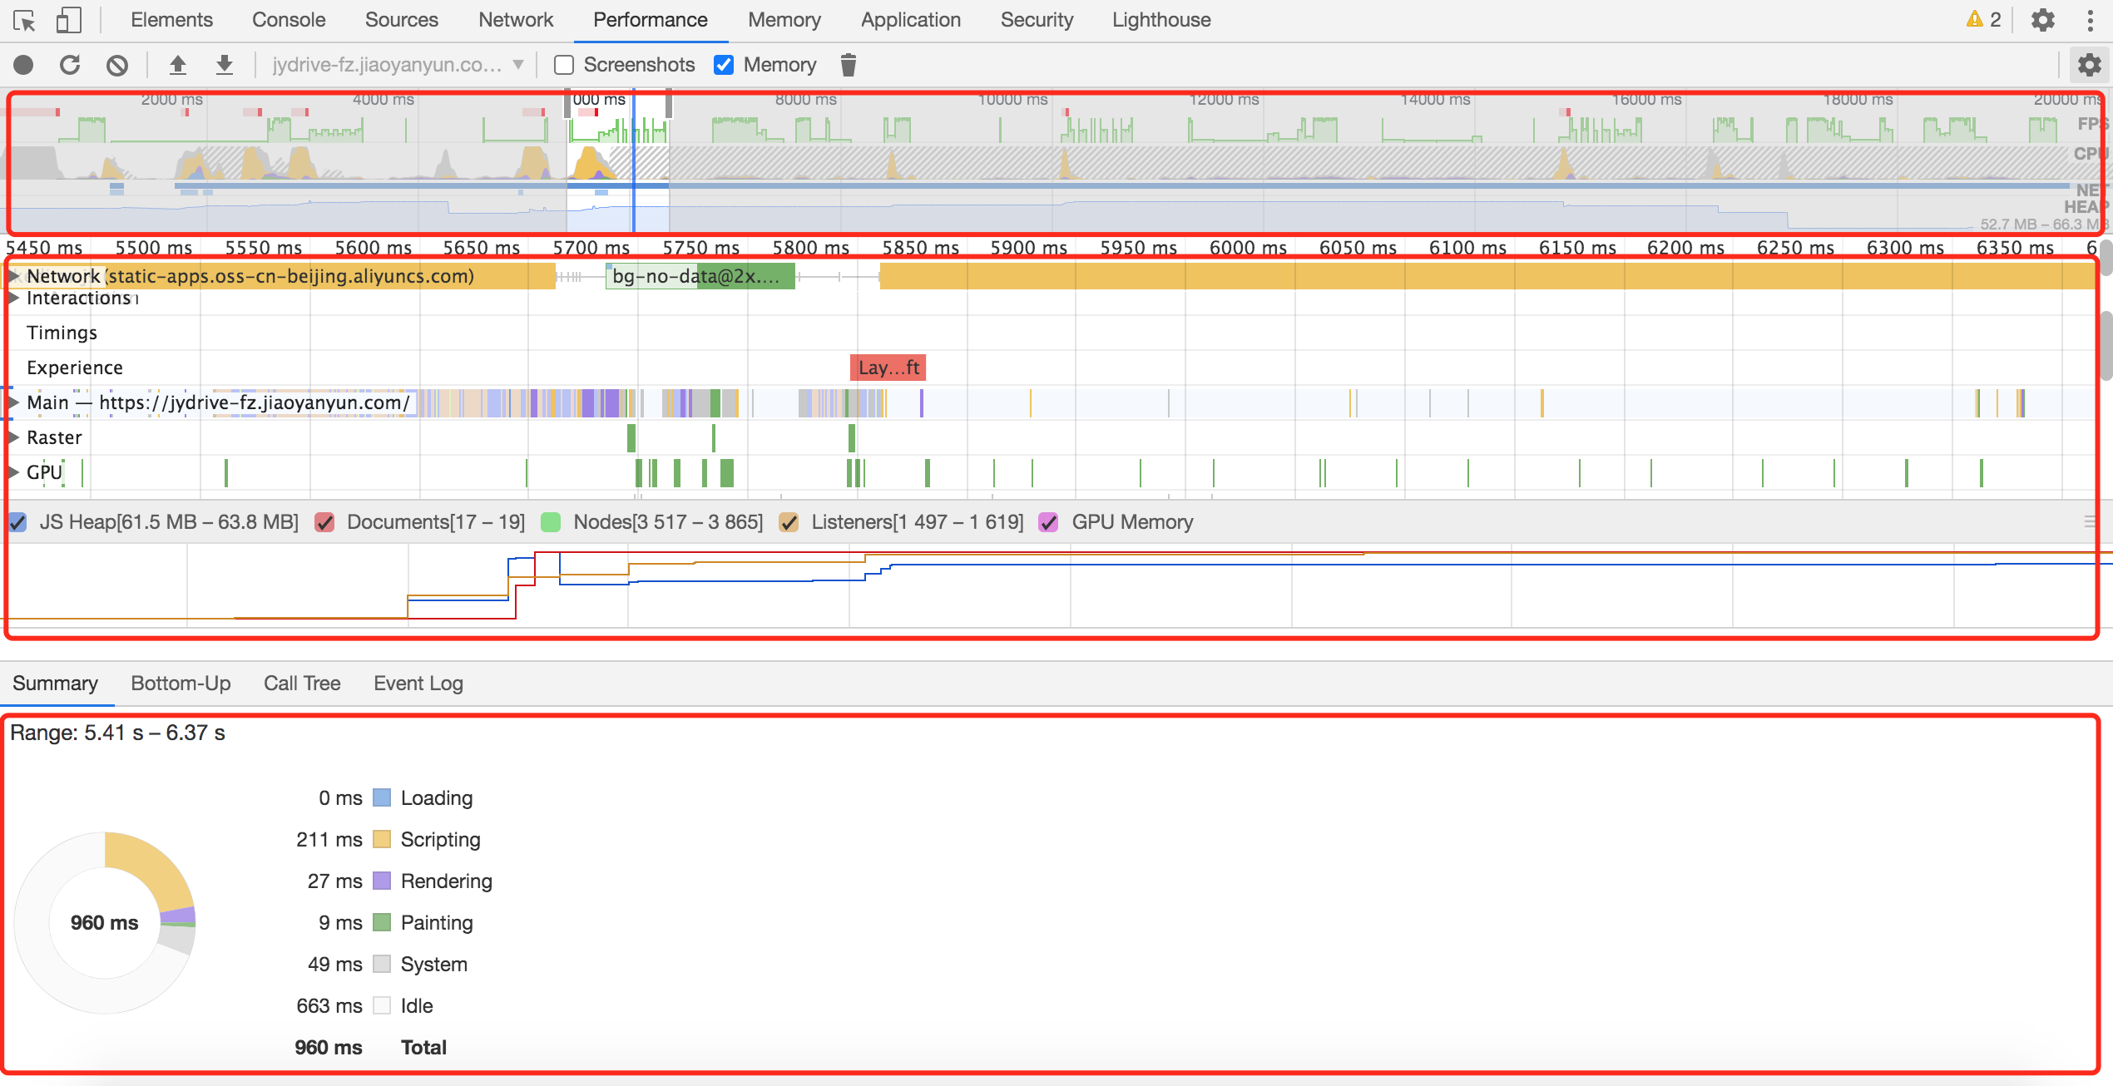
Task: Click the green Nodes legend color swatch
Action: coord(549,522)
